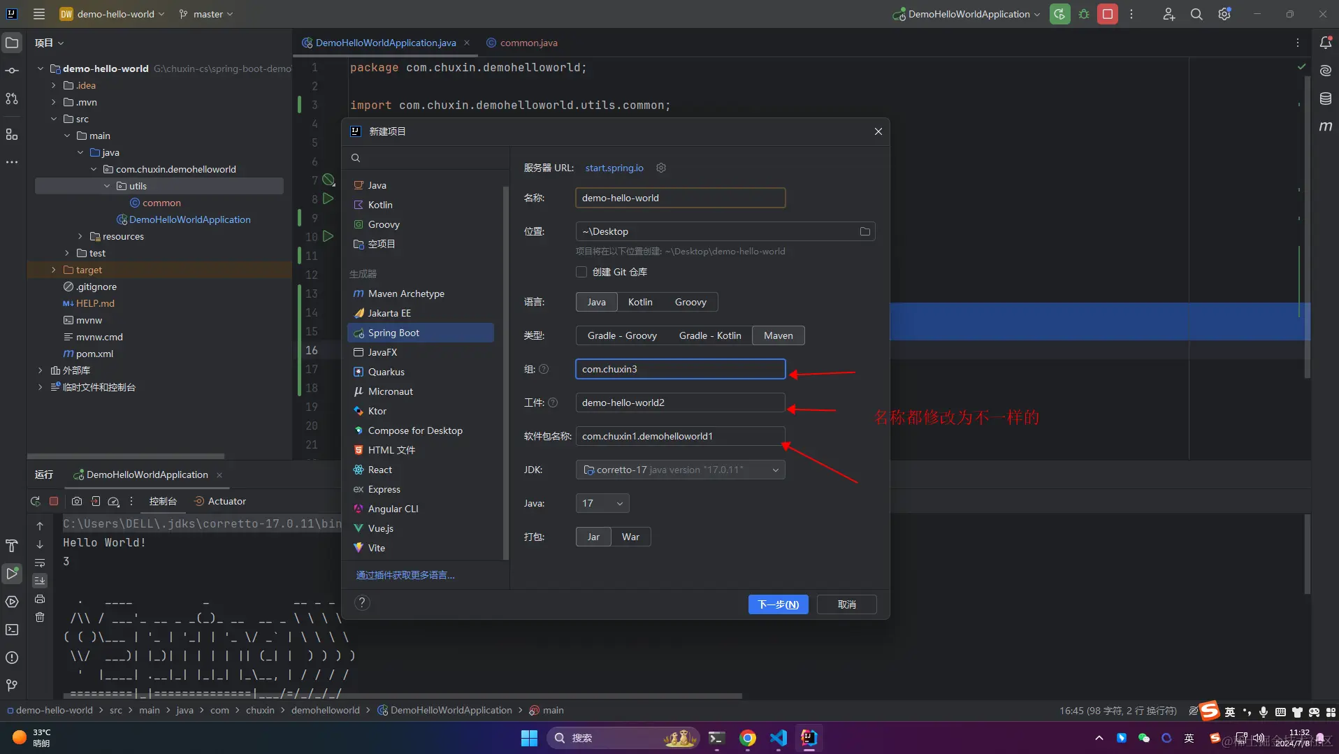Viewport: 1339px width, 754px height.
Task: Open the master branch dropdown
Action: [x=206, y=14]
